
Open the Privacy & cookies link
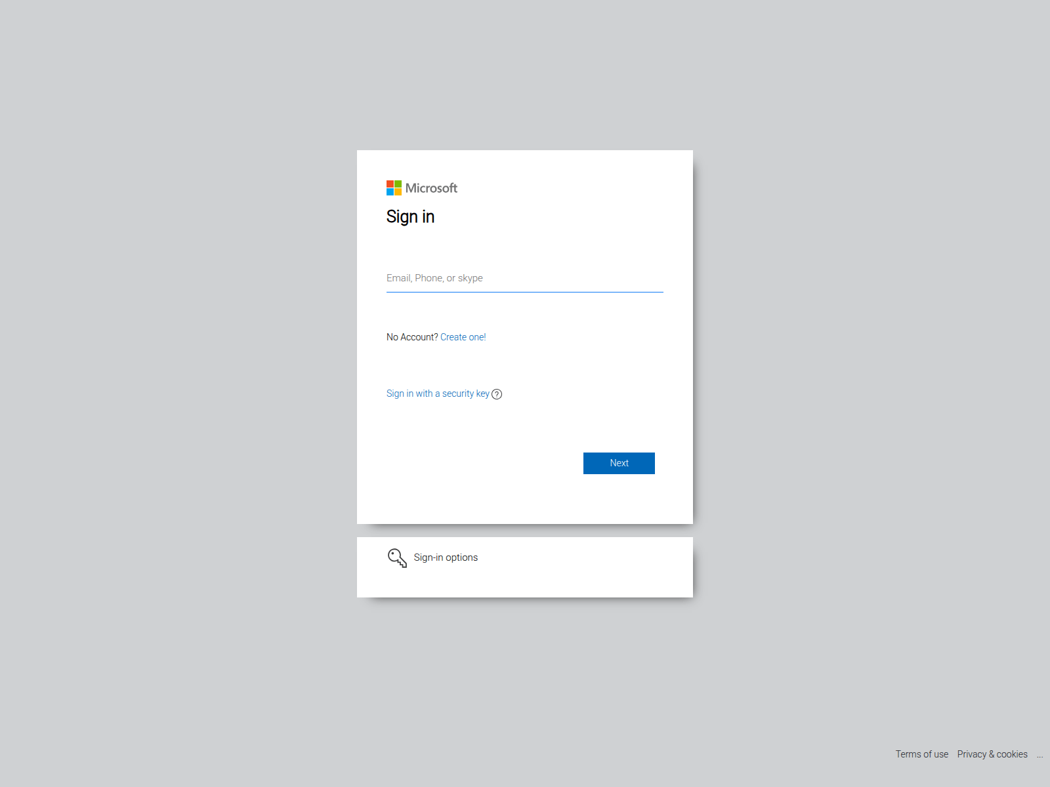click(x=992, y=754)
